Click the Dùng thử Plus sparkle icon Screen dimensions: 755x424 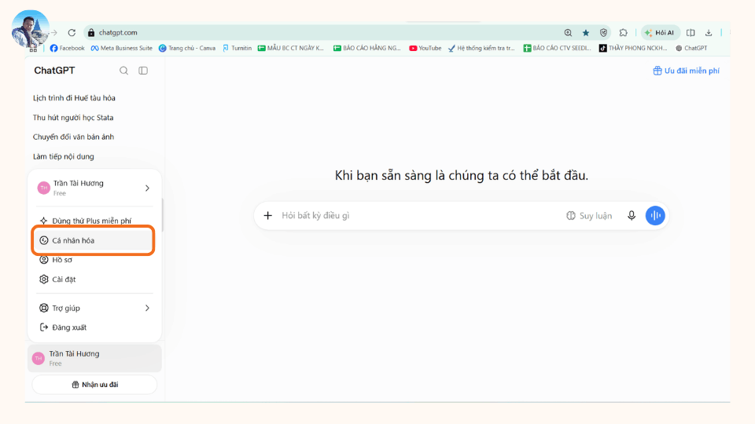click(x=44, y=221)
